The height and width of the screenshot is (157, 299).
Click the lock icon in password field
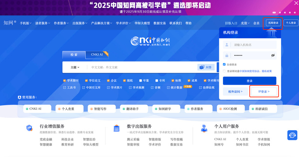[x=227, y=55]
